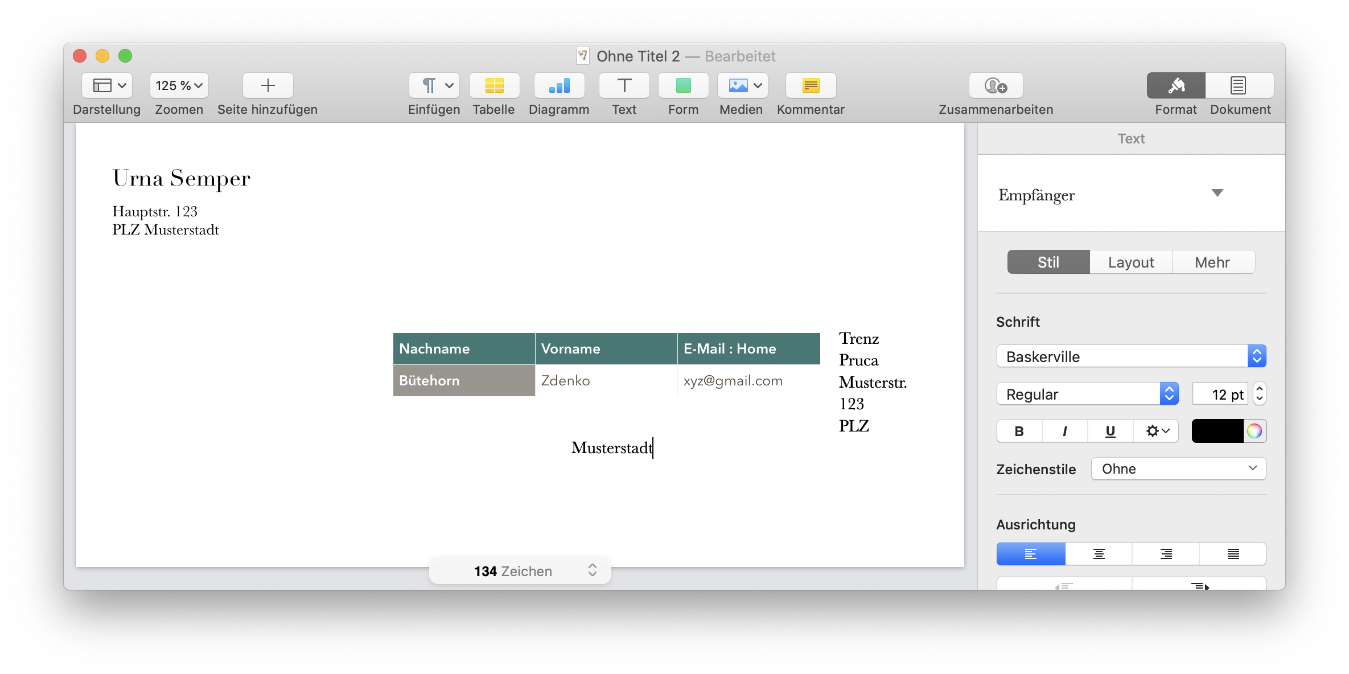The width and height of the screenshot is (1349, 674).
Task: Open the Zusammenarbeiten collaboration icon
Action: pyautogui.click(x=996, y=86)
